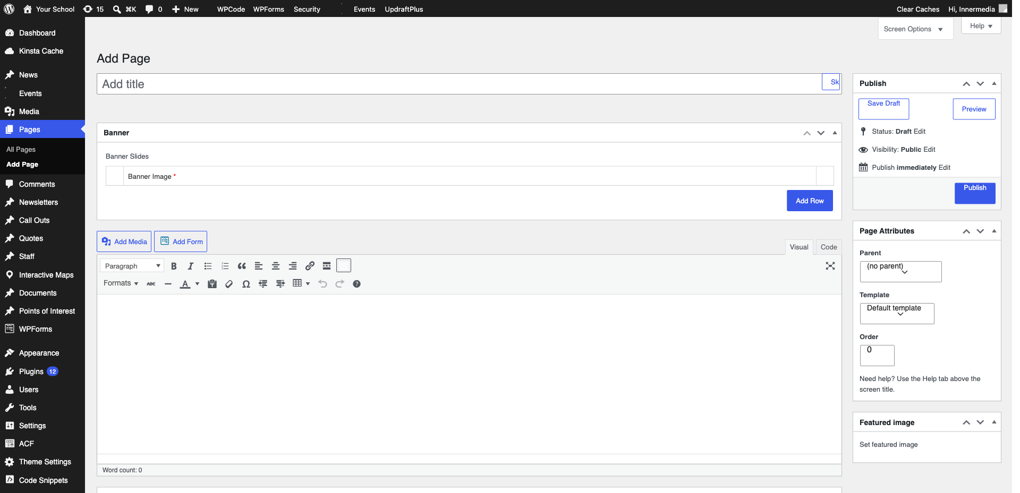Open keyboard shortcuts help icon
Viewport: 1020px width, 493px height.
click(356, 284)
